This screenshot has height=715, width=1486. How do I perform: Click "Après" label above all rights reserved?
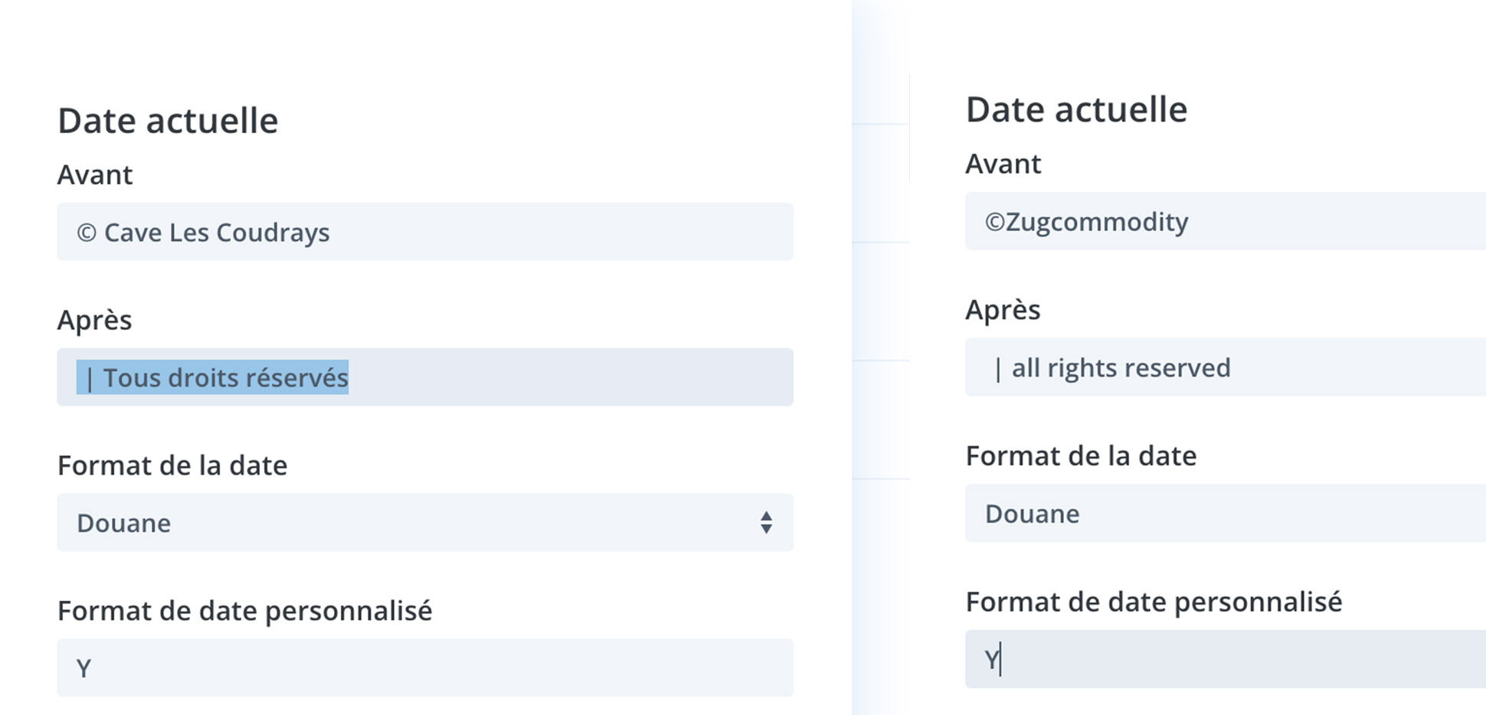[x=1003, y=310]
